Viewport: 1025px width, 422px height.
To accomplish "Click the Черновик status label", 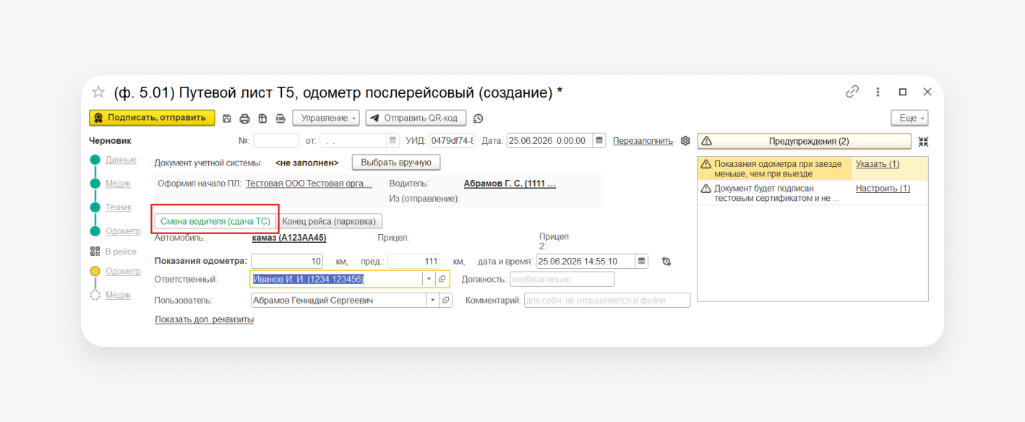I will pyautogui.click(x=110, y=141).
